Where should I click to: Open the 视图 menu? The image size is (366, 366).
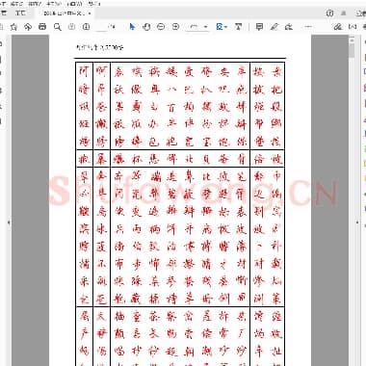(35, 4)
